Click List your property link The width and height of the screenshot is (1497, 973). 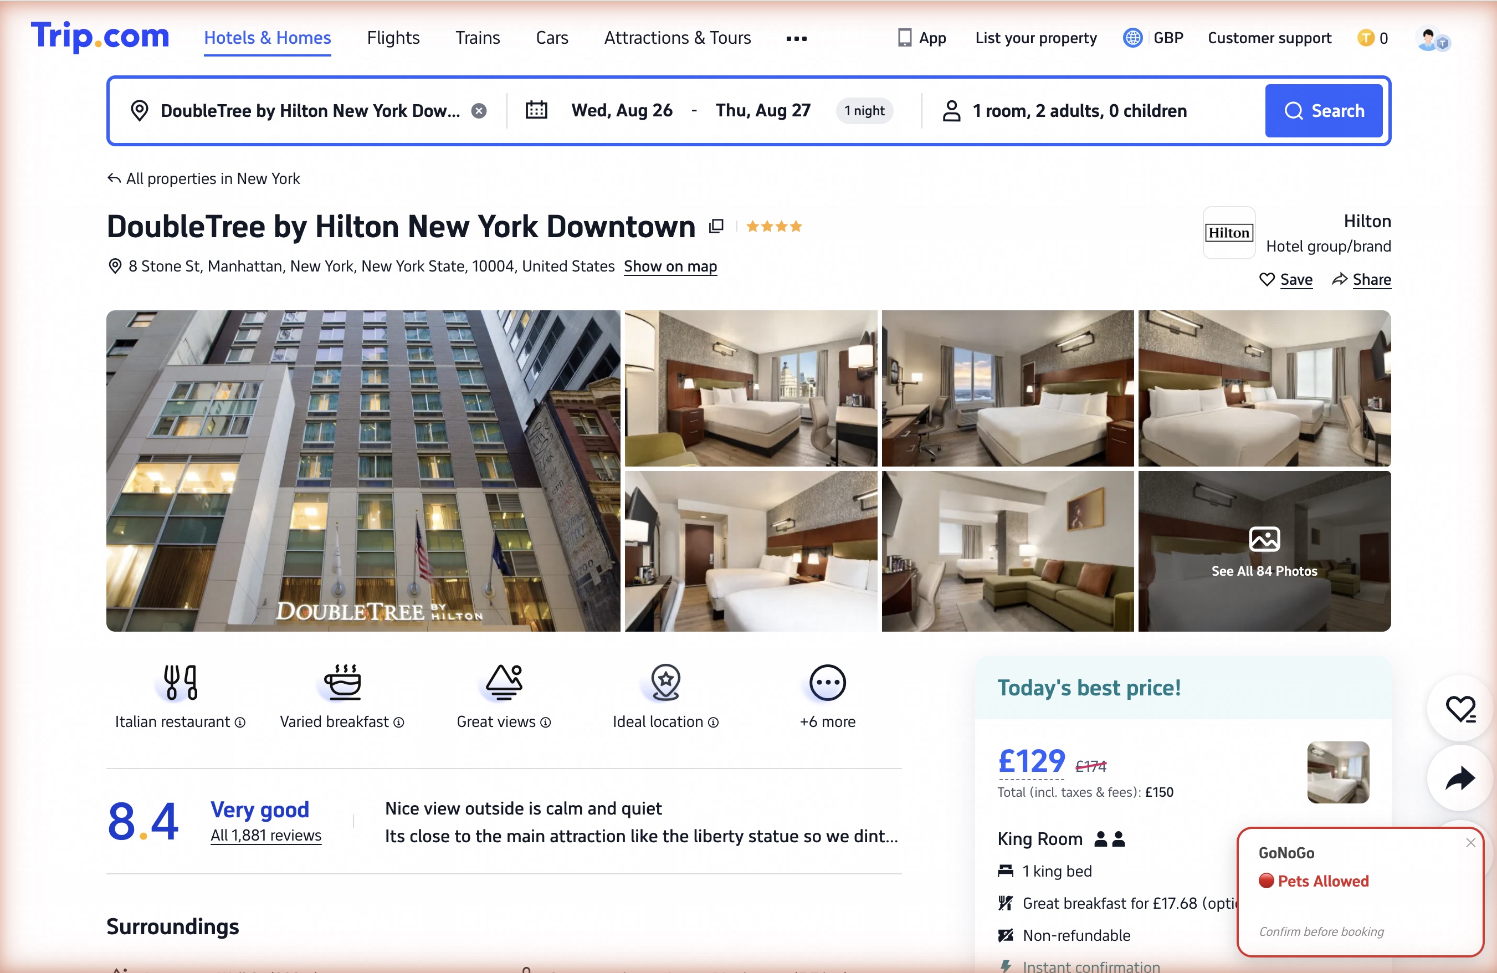(1036, 38)
